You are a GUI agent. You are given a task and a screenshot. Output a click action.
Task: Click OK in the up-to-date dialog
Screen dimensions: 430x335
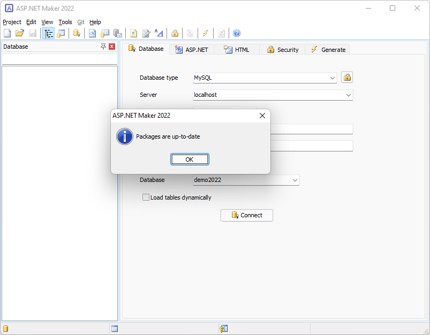pos(190,159)
